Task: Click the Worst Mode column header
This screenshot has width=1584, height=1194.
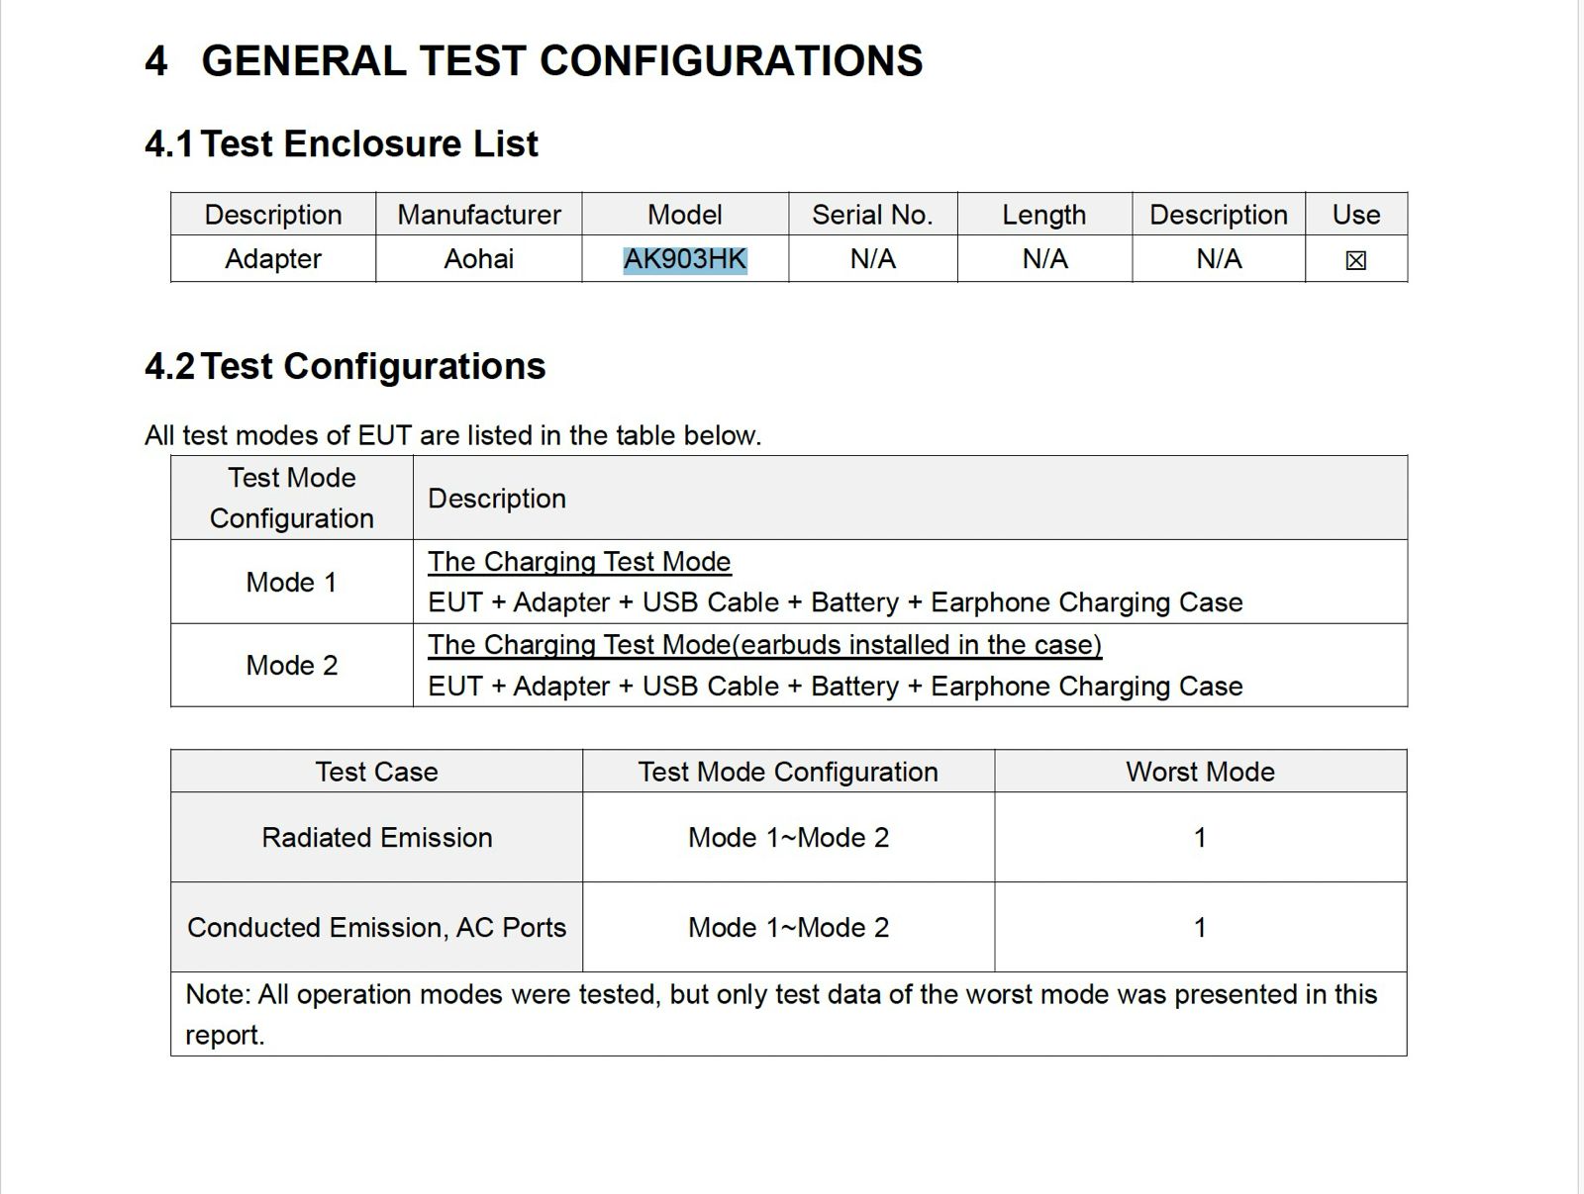Action: pyautogui.click(x=1200, y=772)
